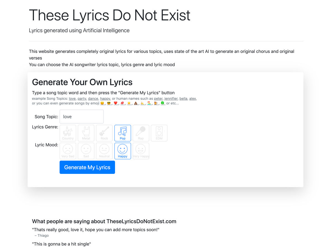Click 'Lyrics generated using Artificial Intelligence' subtitle

(79, 30)
